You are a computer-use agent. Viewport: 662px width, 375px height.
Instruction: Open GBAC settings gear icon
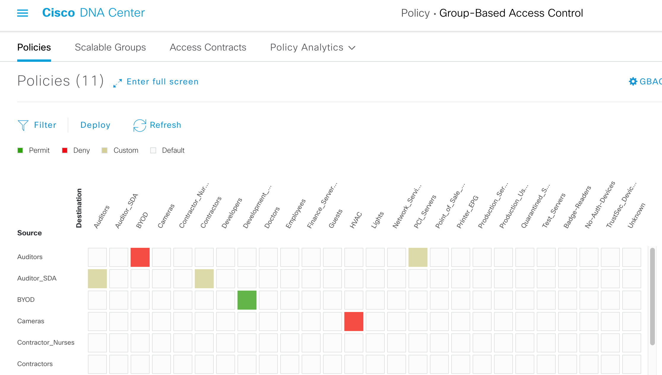click(633, 81)
